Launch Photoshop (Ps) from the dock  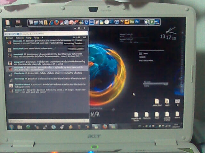[x=137, y=22]
